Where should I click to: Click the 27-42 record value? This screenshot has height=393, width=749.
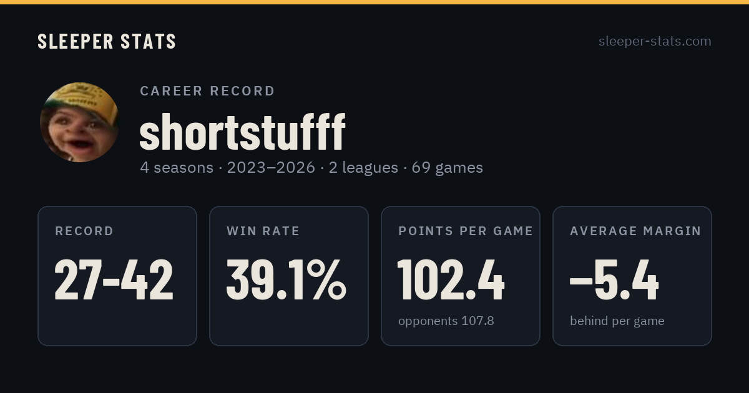click(x=114, y=280)
